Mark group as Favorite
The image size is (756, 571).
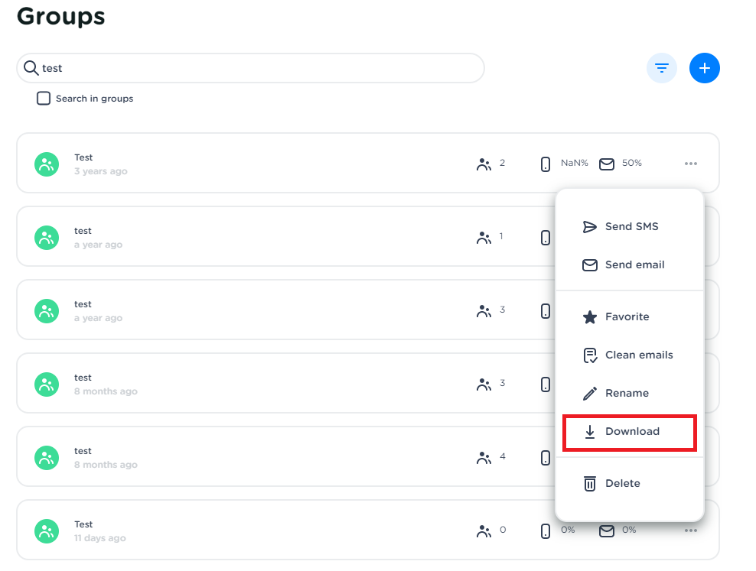(x=627, y=316)
